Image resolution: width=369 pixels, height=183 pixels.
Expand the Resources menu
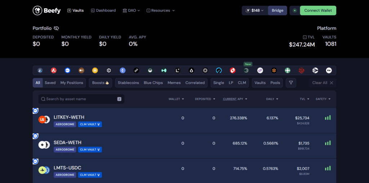(161, 10)
